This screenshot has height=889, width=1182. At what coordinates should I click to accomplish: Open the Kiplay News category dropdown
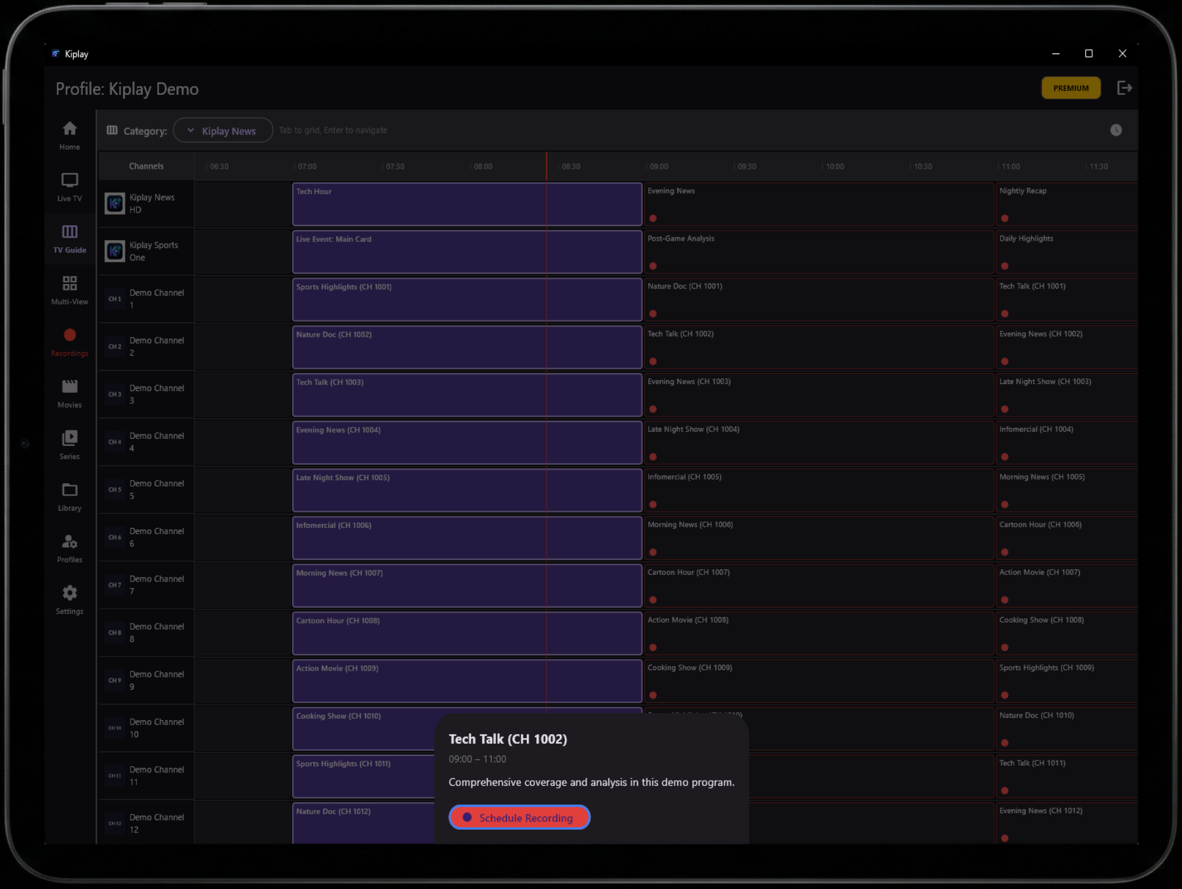point(222,130)
